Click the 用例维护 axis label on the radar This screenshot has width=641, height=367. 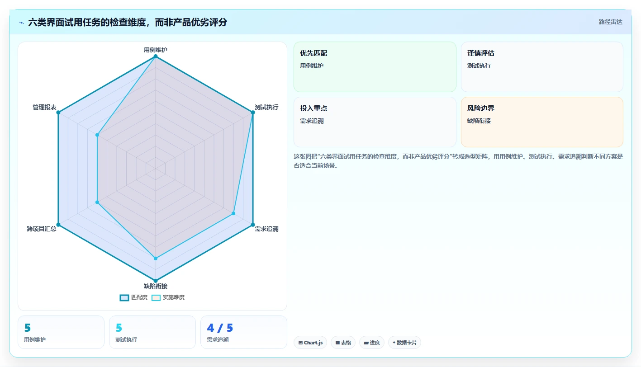[156, 50]
